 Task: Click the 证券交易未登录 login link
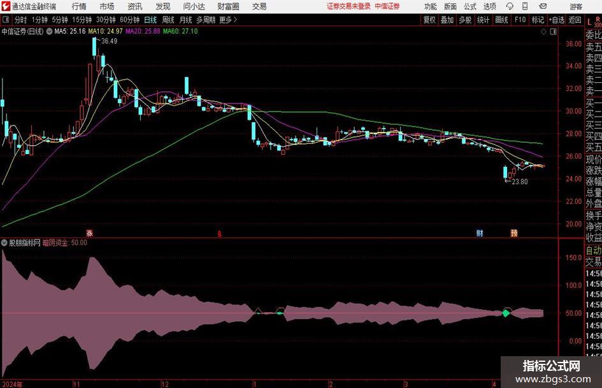click(x=349, y=6)
